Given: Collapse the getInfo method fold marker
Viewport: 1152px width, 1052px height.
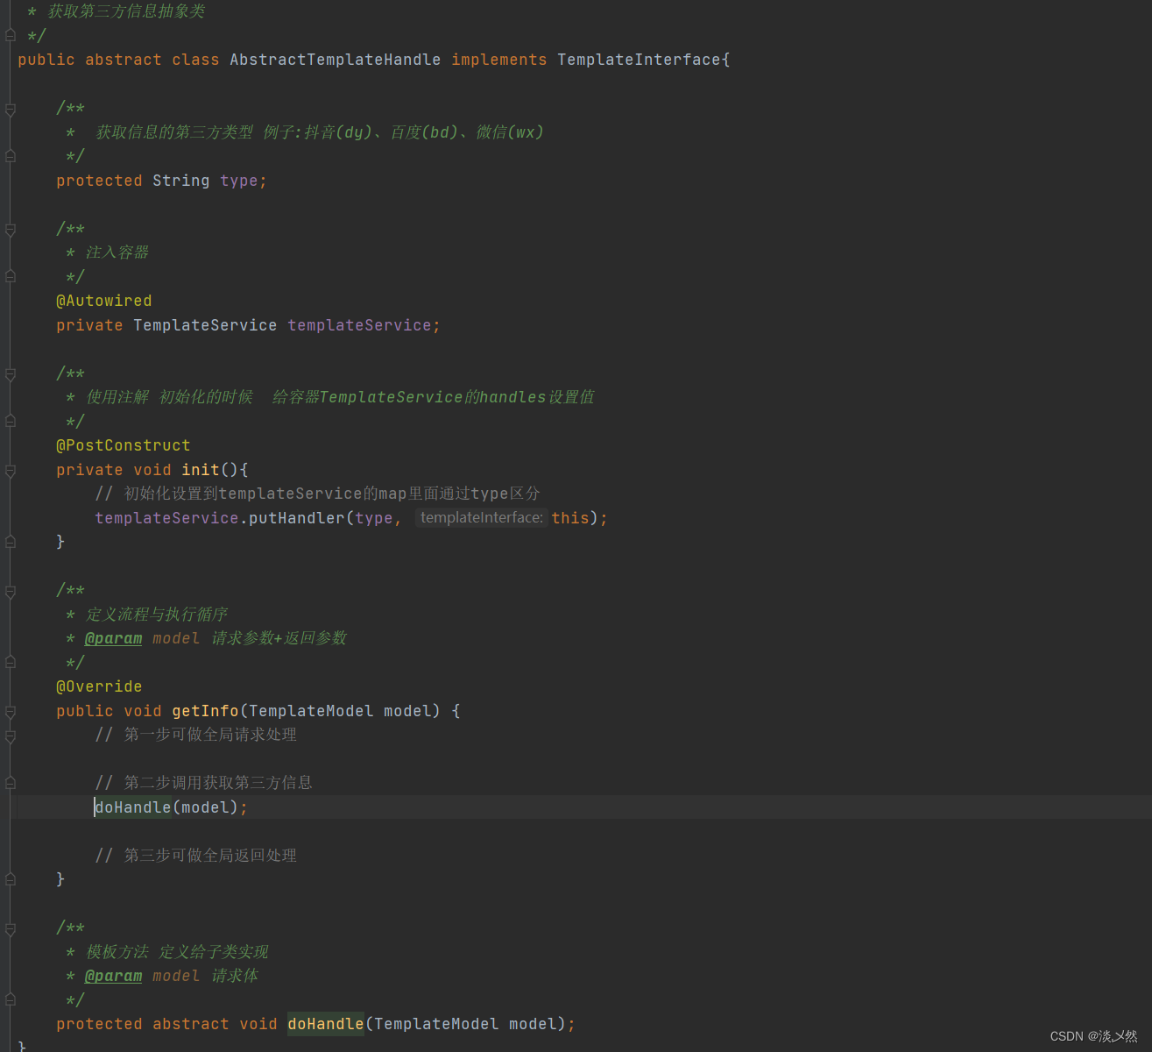Looking at the screenshot, I should click(11, 712).
